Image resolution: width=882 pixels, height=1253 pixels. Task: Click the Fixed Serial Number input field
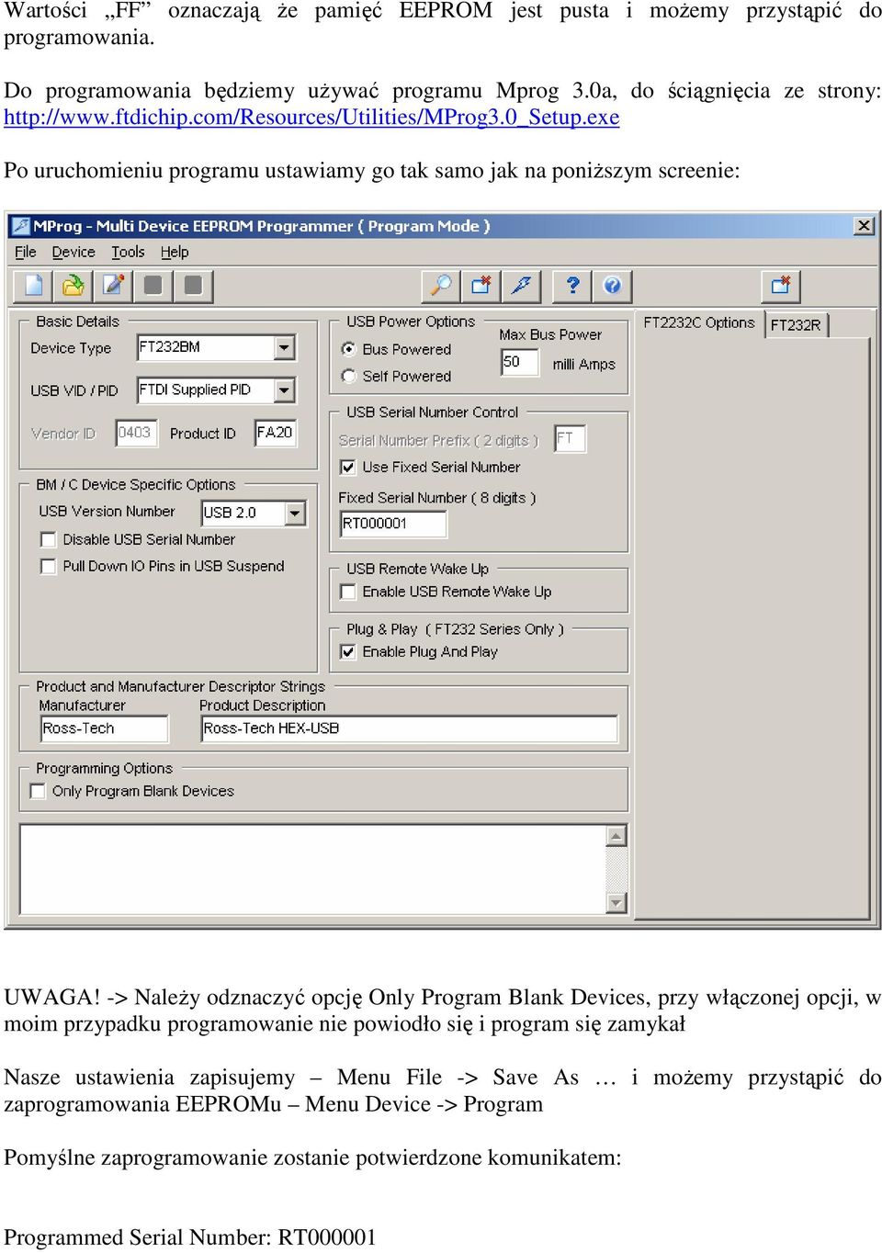click(393, 524)
